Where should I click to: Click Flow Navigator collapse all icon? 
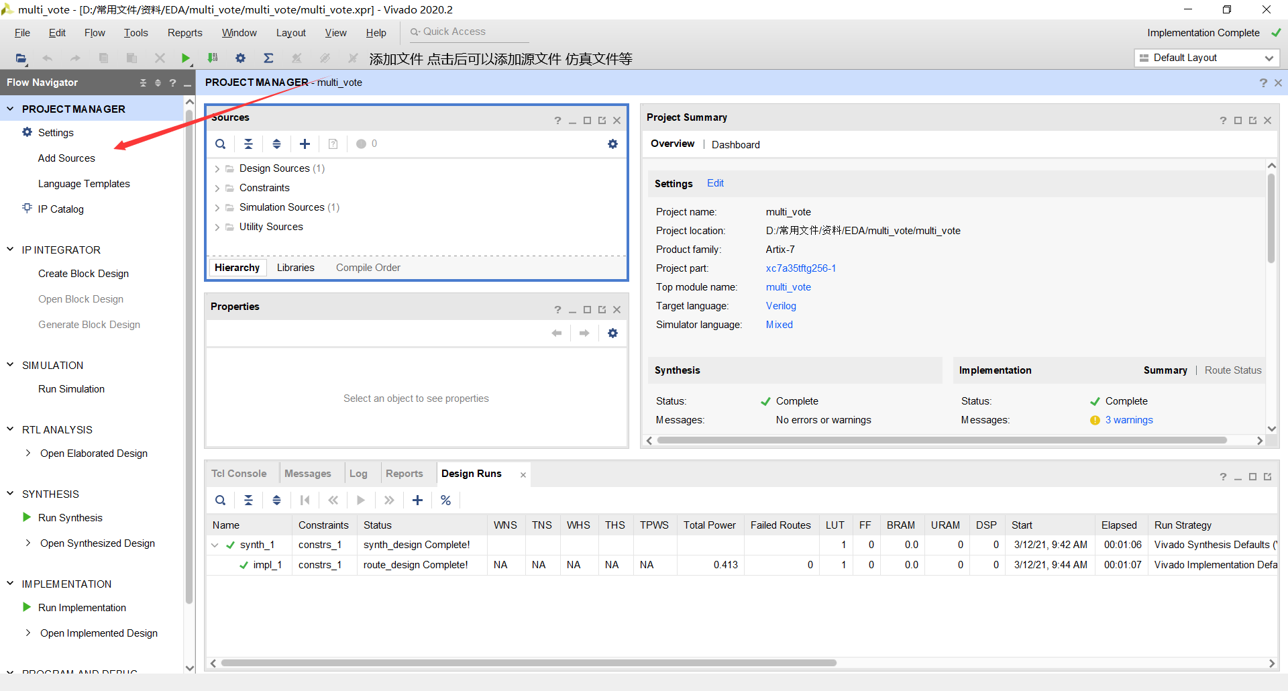coord(143,83)
